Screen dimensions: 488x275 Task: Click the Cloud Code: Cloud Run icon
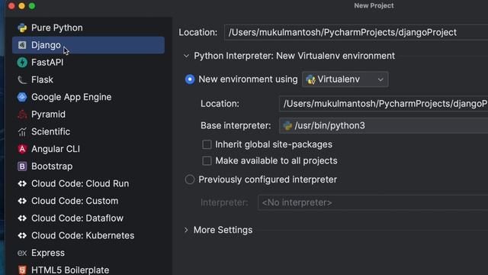click(22, 183)
